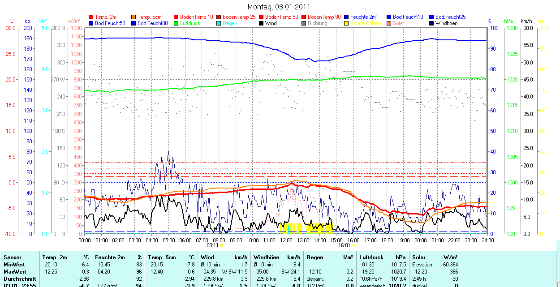Click the black Wind legend square
The height and width of the screenshot is (287, 560).
point(262,23)
